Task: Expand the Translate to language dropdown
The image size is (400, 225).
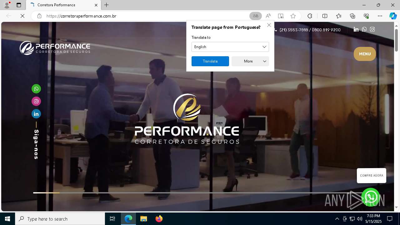Action: 230,47
